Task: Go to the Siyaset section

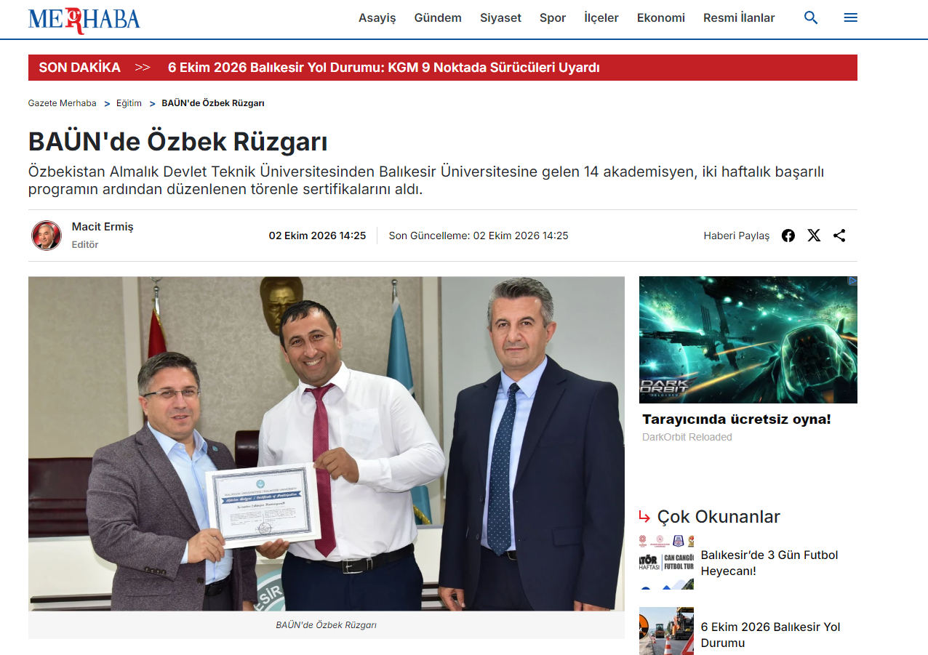Action: pyautogui.click(x=500, y=18)
